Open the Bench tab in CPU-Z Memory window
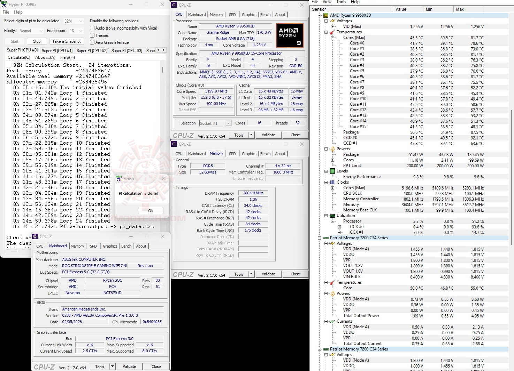514x371 pixels. (265, 154)
